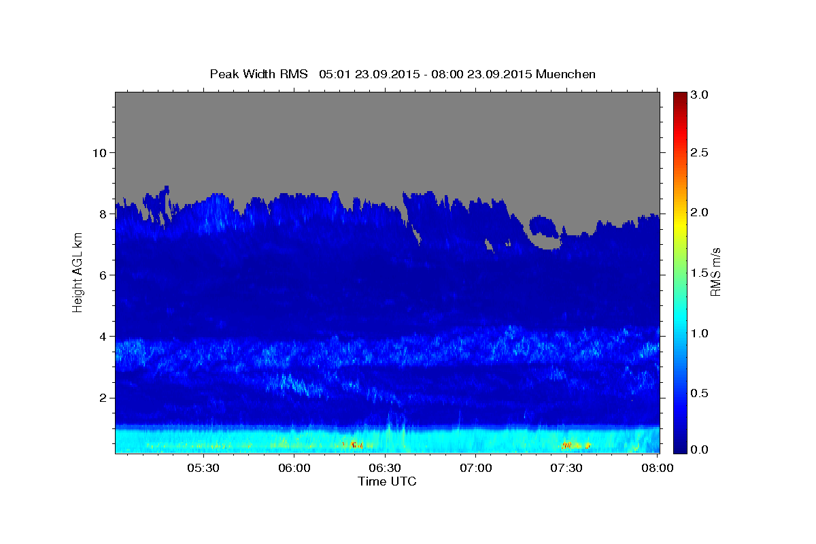The image size is (816, 544).
Task: Click the colorbar value 2.0
Action: pos(701,212)
